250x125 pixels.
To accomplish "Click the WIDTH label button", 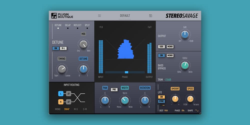I will (125, 88).
